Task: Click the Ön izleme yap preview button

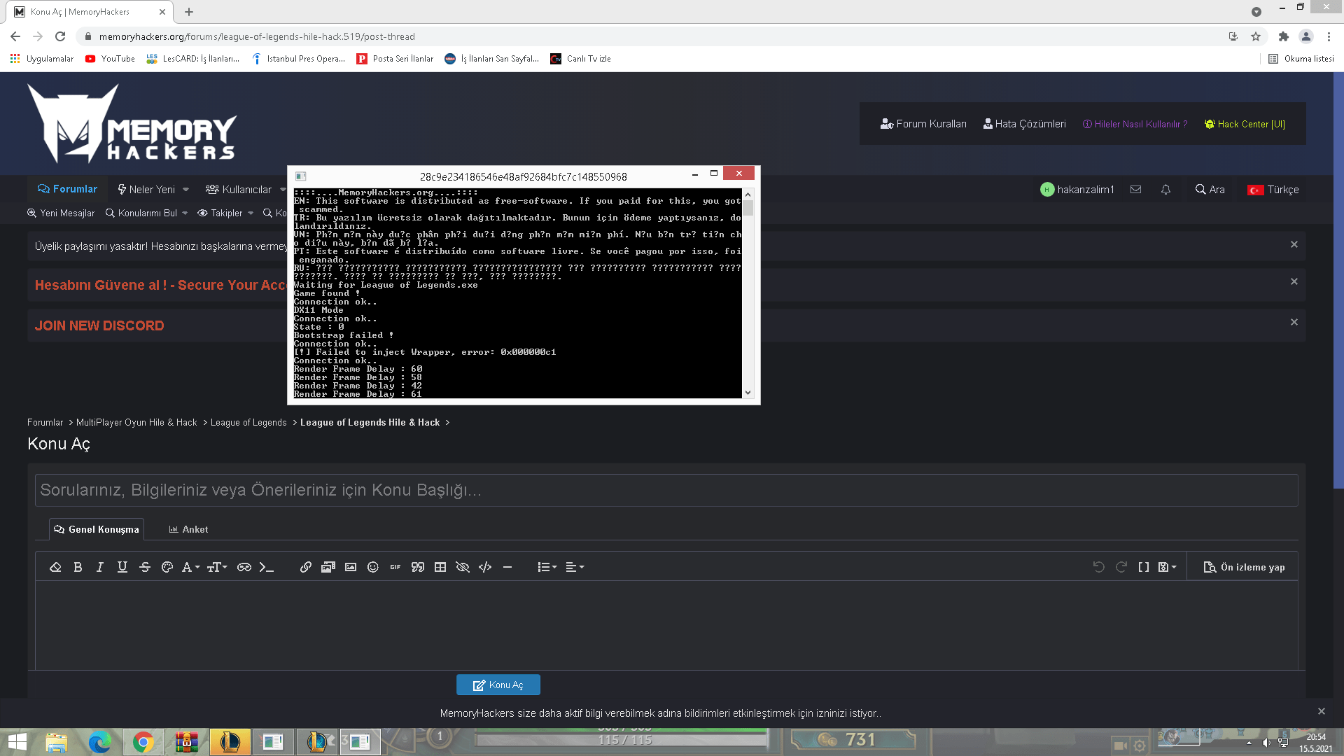Action: 1244,567
